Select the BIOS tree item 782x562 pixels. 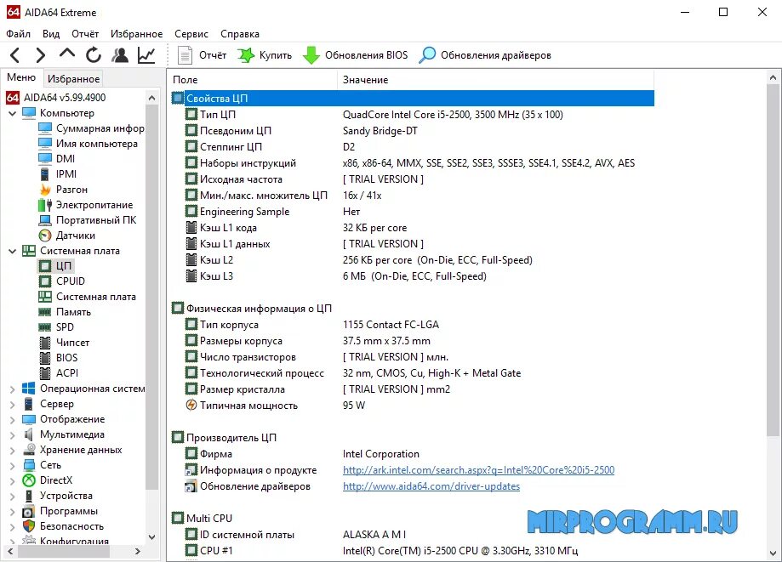[67, 358]
